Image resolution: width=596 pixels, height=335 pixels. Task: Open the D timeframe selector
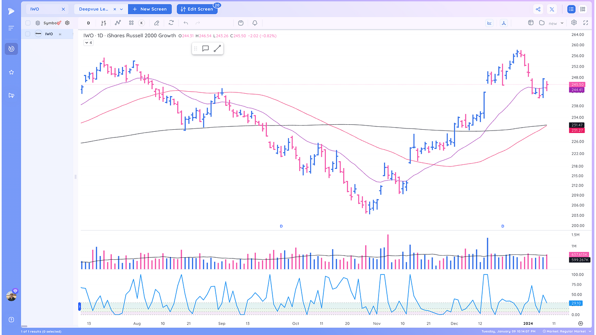tap(88, 23)
